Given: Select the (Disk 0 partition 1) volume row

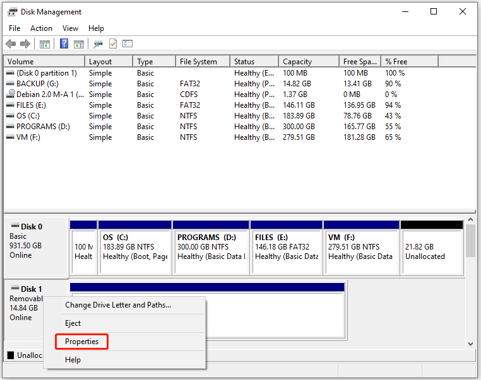Looking at the screenshot, I should (240, 73).
